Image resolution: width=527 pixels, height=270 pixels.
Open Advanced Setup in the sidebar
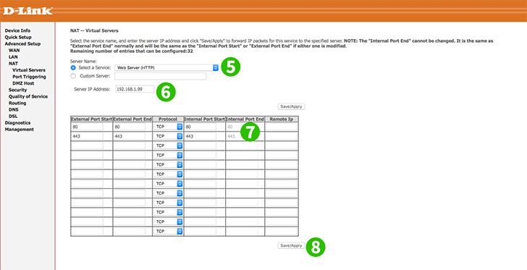(22, 43)
